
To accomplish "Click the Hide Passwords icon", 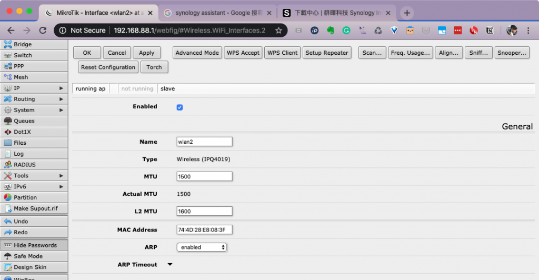I will [x=7, y=245].
